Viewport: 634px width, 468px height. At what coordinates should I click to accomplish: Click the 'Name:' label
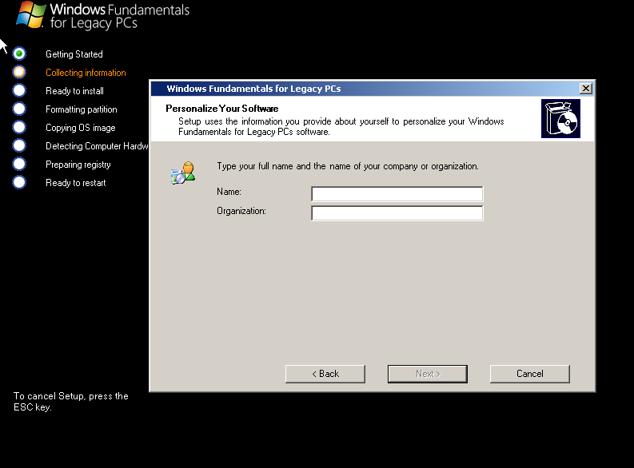click(x=229, y=192)
